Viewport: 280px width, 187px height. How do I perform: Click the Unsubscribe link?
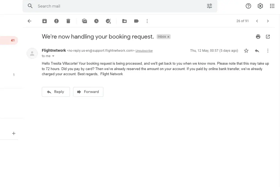tap(144, 51)
